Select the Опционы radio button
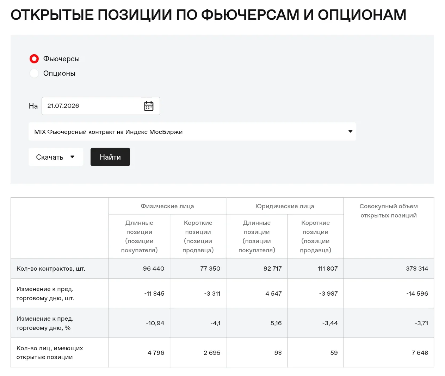The width and height of the screenshot is (445, 376). click(x=34, y=73)
